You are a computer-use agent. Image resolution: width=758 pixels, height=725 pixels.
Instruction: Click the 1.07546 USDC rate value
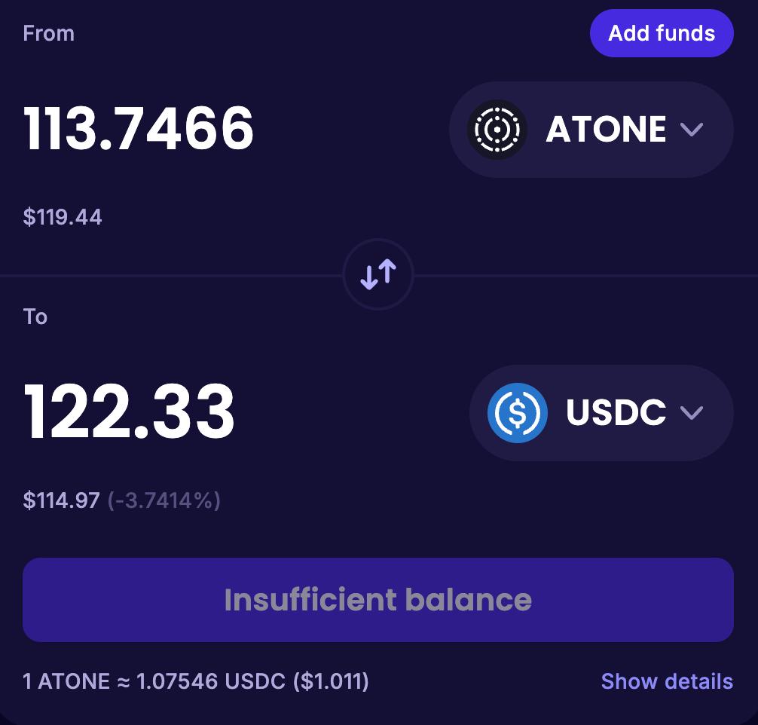[210, 681]
